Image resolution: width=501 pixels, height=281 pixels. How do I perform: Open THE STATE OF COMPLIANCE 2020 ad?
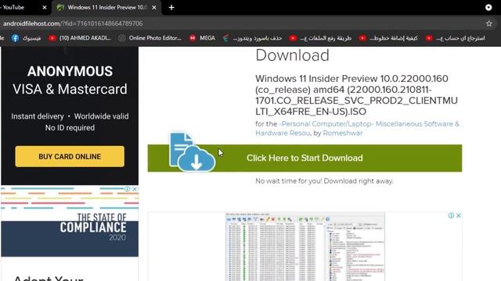tap(70, 222)
